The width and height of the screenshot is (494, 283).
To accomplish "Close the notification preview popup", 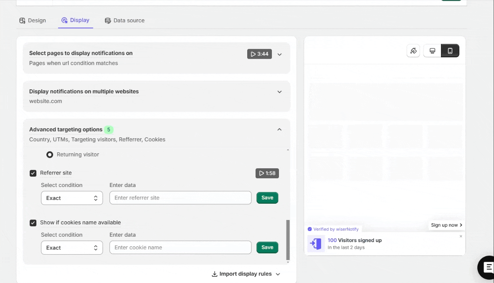I will [461, 236].
